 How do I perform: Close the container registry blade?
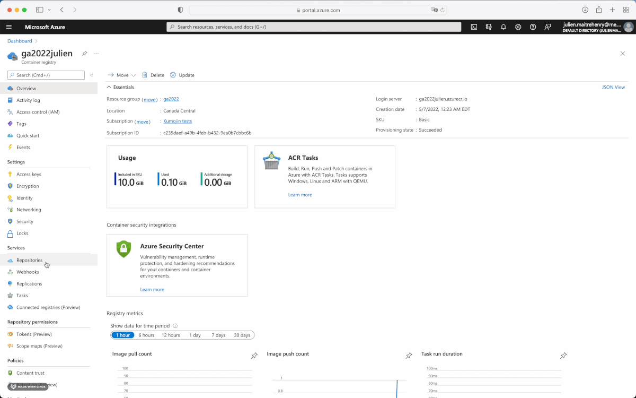tap(623, 54)
